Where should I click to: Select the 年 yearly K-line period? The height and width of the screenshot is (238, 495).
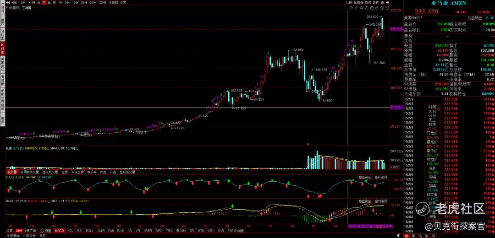click(54, 2)
